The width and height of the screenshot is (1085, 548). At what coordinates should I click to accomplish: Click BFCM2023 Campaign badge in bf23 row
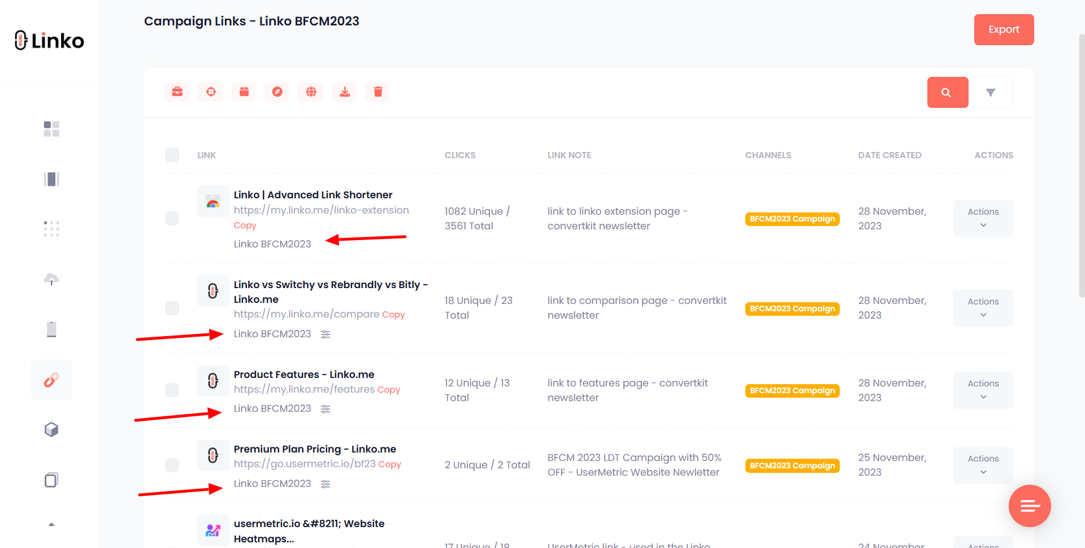[x=792, y=466]
